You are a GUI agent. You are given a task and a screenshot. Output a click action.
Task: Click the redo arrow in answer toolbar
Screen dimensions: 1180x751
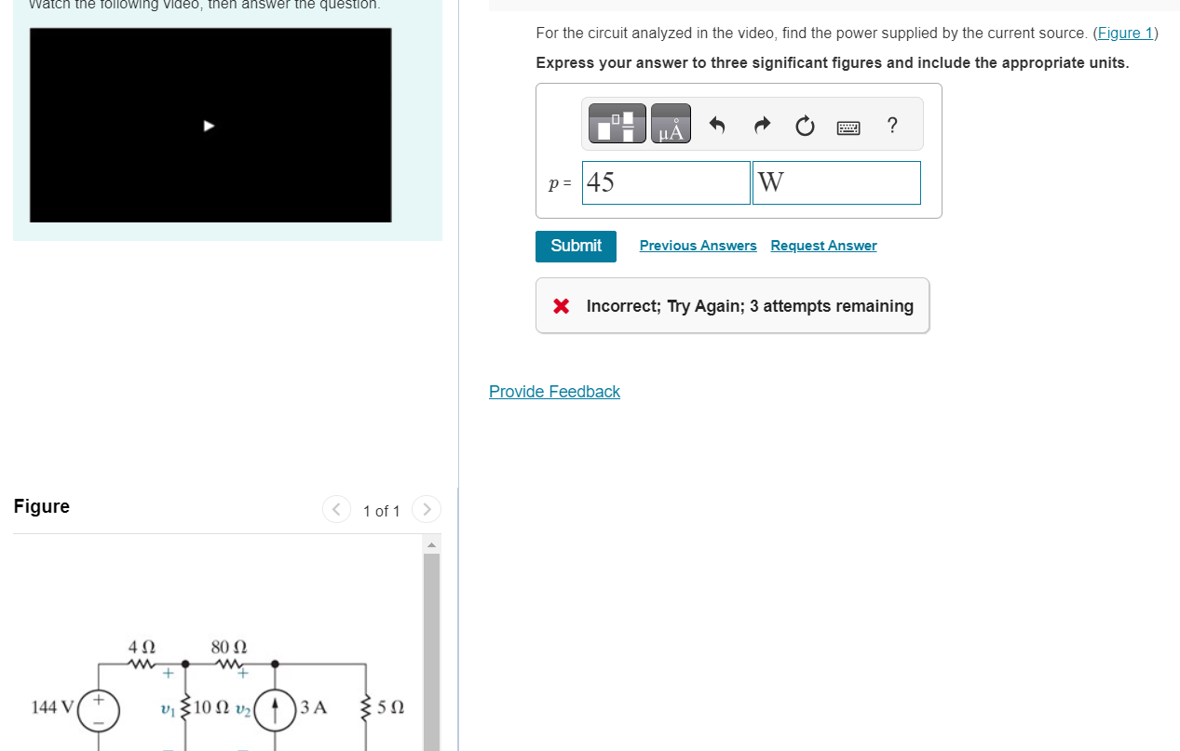tap(761, 124)
